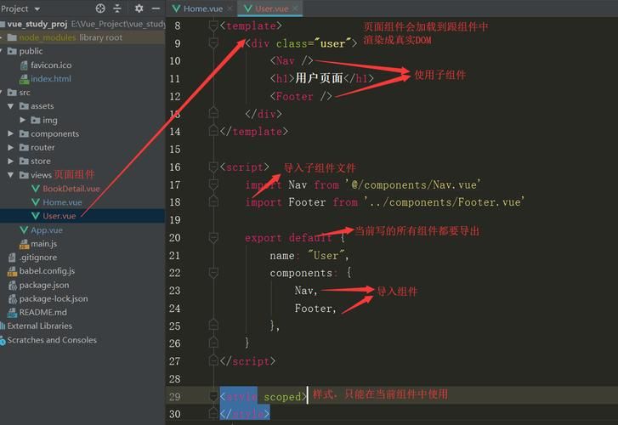
Task: Click the vue_study_proj root folder
Action: (37, 24)
